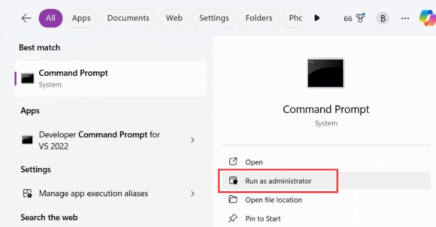Image resolution: width=436 pixels, height=227 pixels.
Task: Show more filters with play arrow
Action: pos(317,18)
